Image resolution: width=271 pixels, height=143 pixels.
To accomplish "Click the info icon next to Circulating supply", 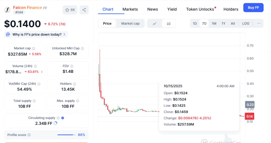I will 58,118.
